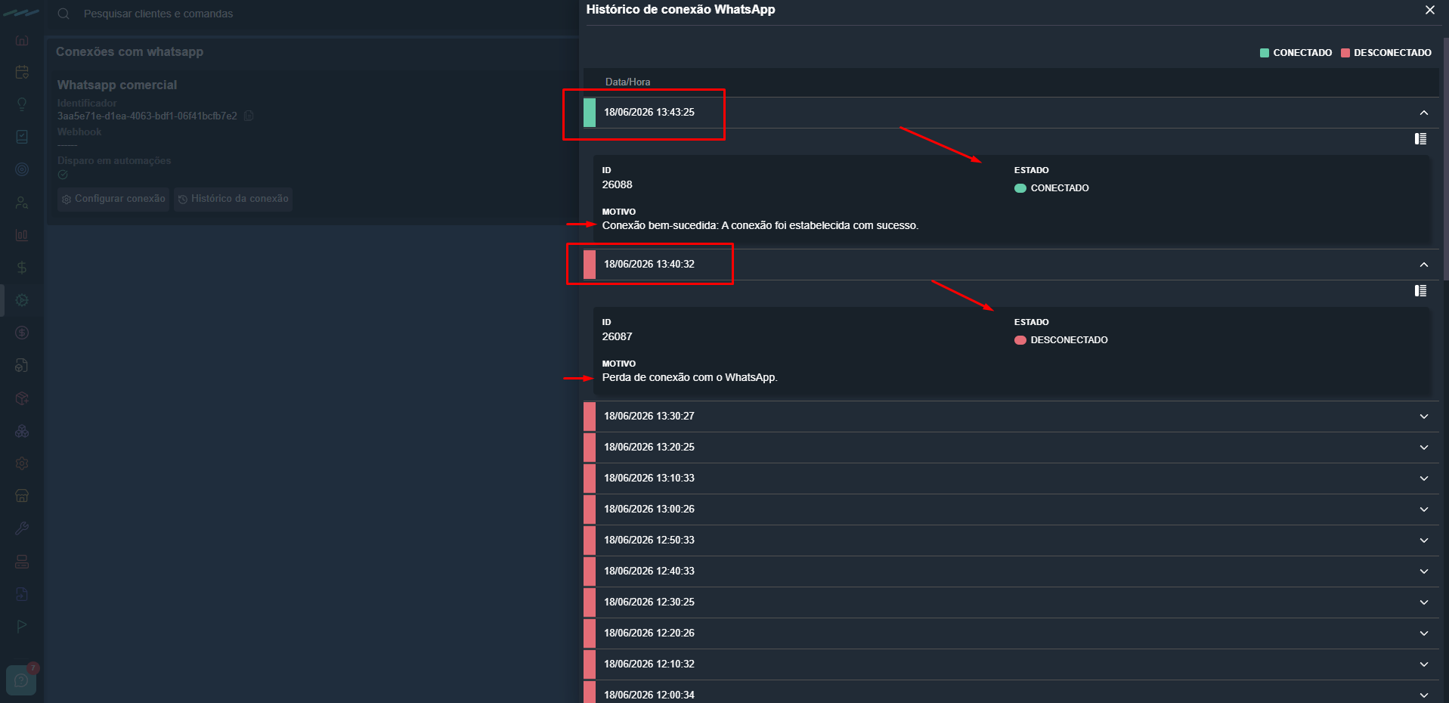Open details icon for record ID 26088
This screenshot has width=1449, height=703.
coord(1420,139)
